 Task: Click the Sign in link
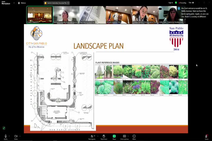170,3
